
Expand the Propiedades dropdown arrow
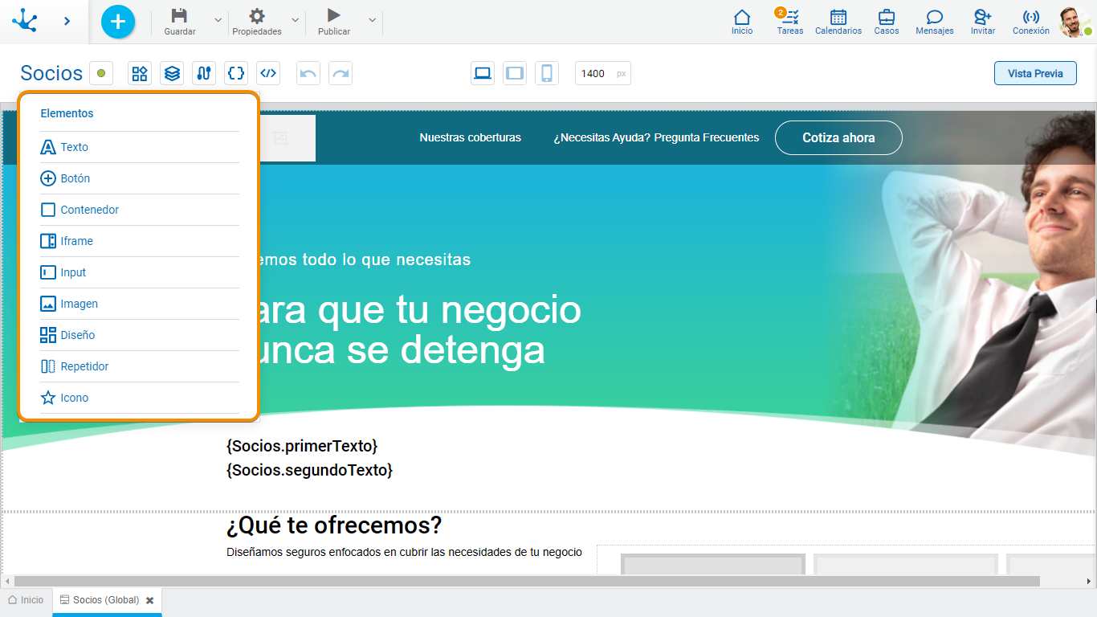tap(295, 20)
